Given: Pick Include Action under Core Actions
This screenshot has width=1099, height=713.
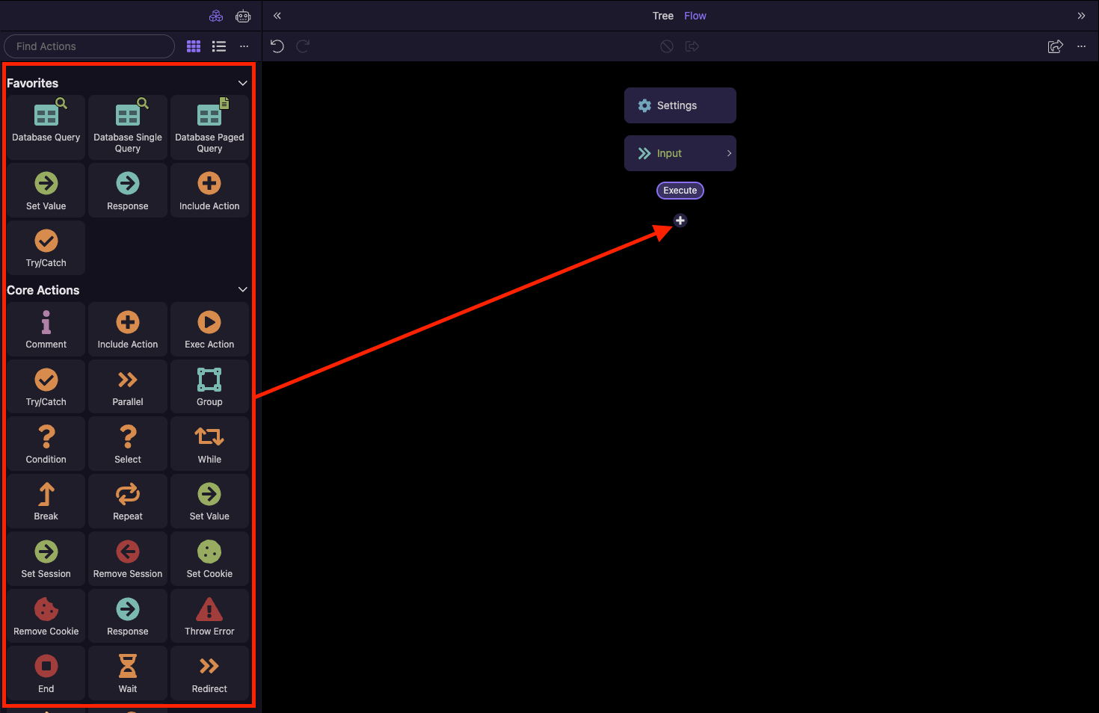Looking at the screenshot, I should pyautogui.click(x=128, y=329).
